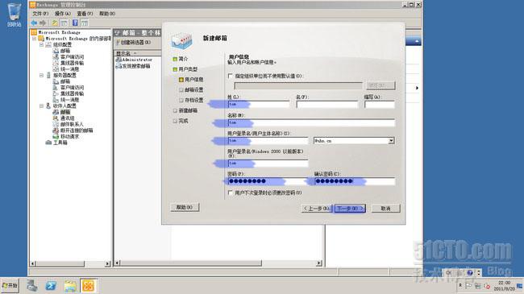This screenshot has height=294, width=524.
Task: Click the 开始 Start button
Action: click(x=10, y=286)
